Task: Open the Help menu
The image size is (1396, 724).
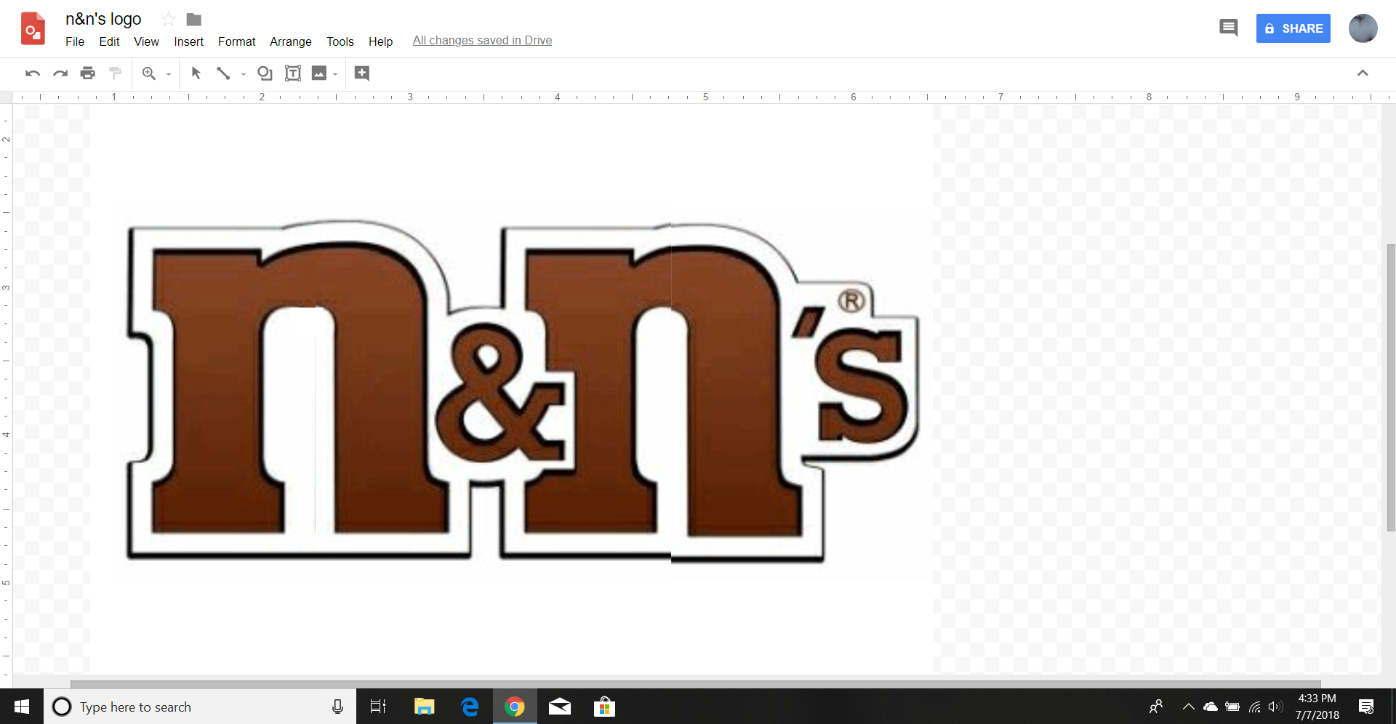Action: tap(380, 41)
